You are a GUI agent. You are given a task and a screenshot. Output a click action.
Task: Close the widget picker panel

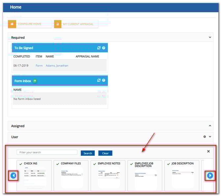point(208,151)
